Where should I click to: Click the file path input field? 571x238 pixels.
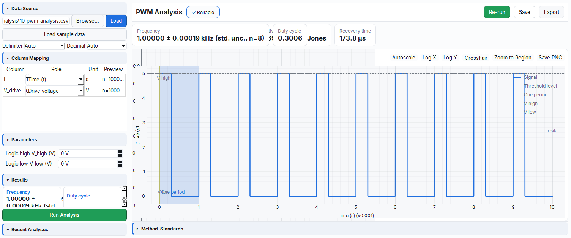pos(36,21)
